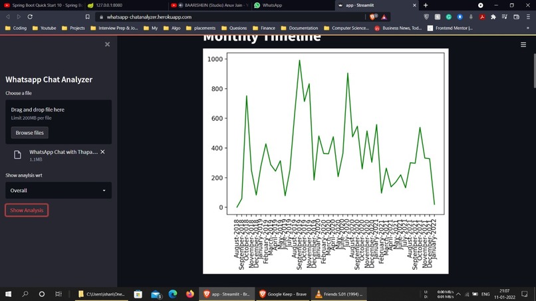Open the Projects bookmarks folder
The image size is (536, 301).
74,28
